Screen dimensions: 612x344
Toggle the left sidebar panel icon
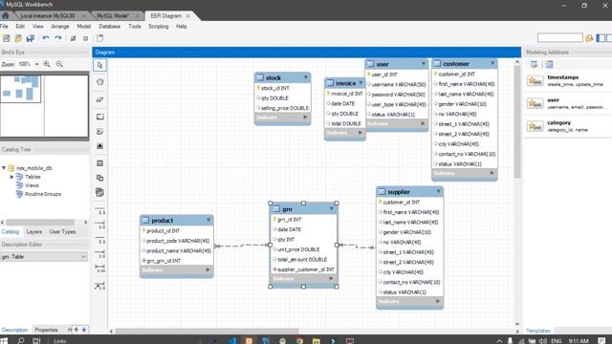click(x=601, y=38)
